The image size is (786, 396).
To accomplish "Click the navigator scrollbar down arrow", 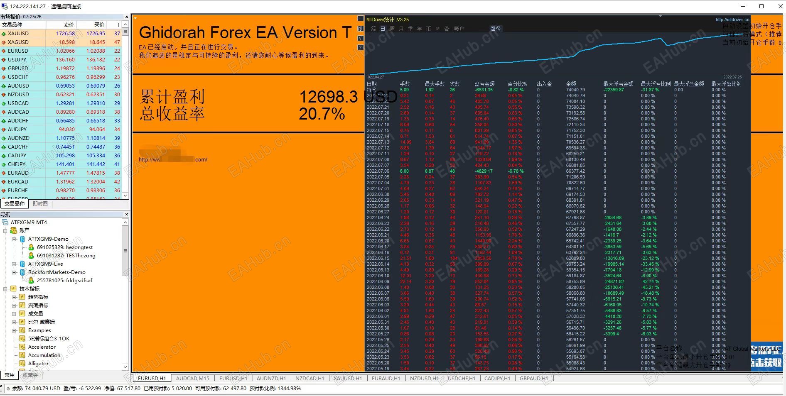I will point(125,367).
